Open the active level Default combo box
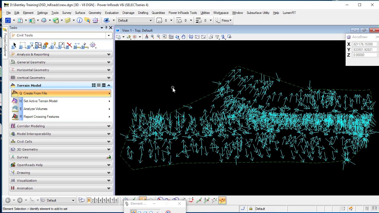The height and width of the screenshot is (213, 379). coord(135,20)
